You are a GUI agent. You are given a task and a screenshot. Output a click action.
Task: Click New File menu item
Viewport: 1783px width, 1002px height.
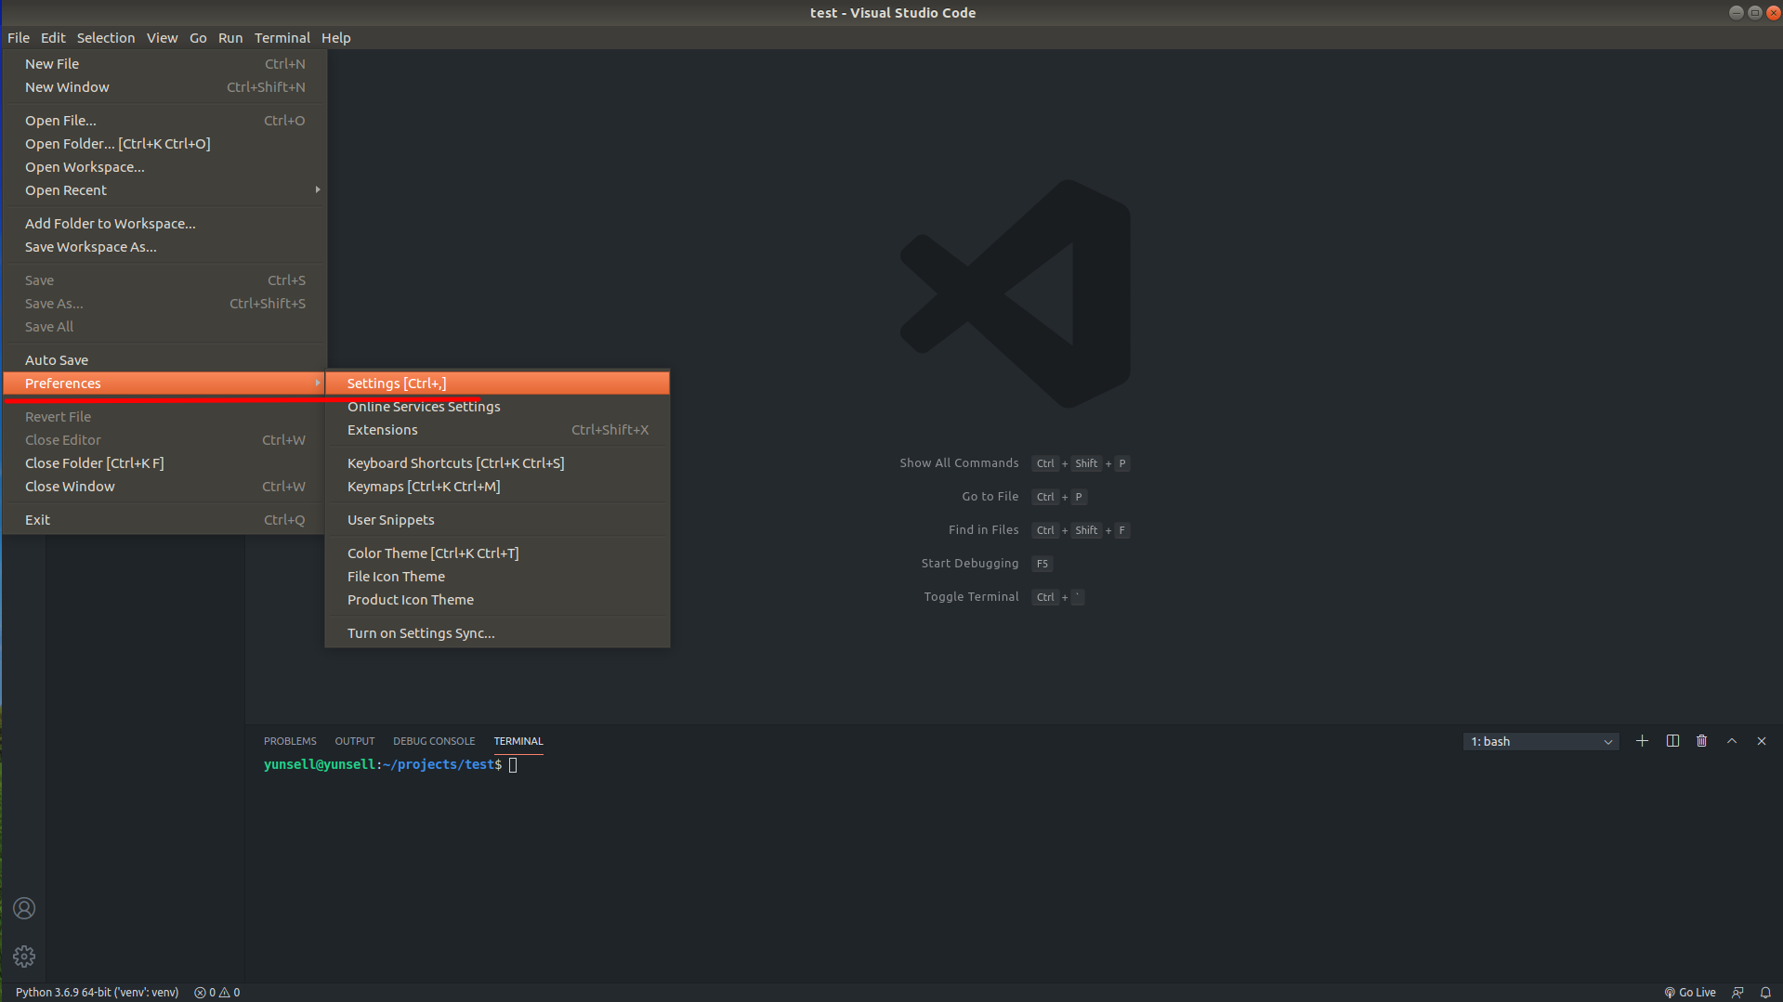(x=164, y=64)
